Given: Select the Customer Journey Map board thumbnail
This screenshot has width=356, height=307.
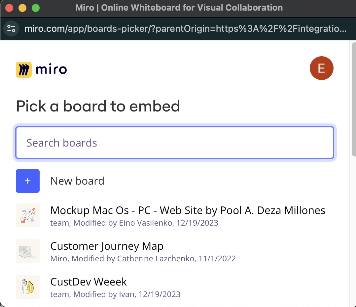Looking at the screenshot, I should [28, 251].
